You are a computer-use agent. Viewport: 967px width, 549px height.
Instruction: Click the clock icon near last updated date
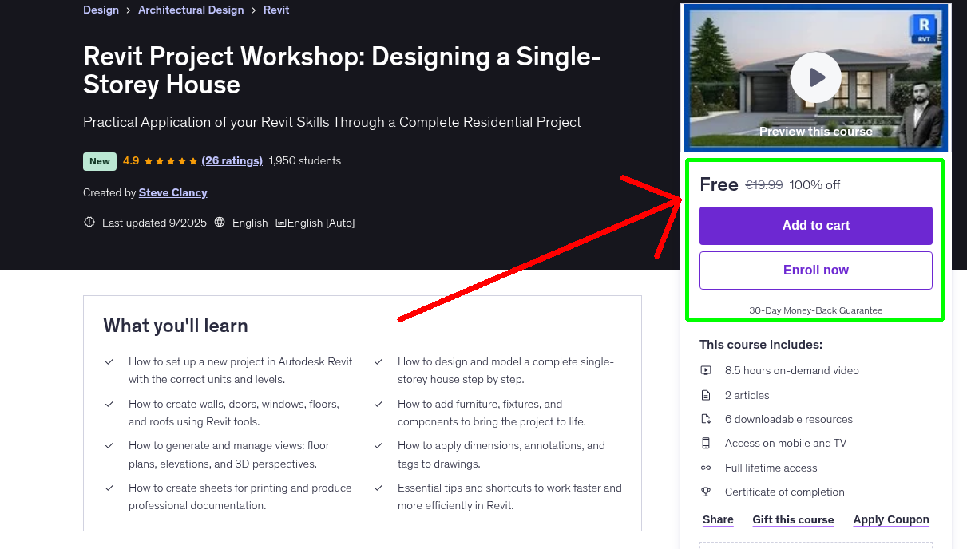point(89,222)
